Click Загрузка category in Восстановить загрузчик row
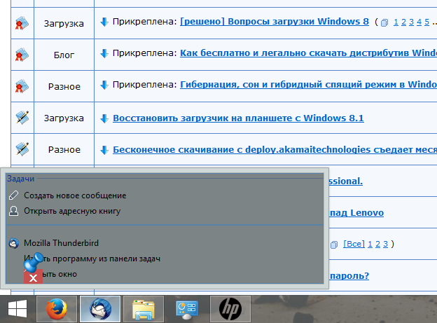Screen dimensions: 437x323 [64, 118]
